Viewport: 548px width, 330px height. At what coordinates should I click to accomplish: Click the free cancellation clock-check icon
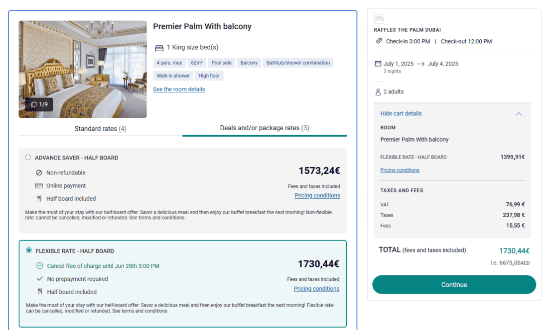pos(40,266)
